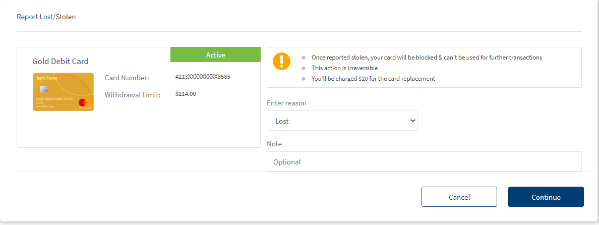This screenshot has height=225, width=599.
Task: Select the masked card number 4213XXXXXXXX8585
Action: pyautogui.click(x=203, y=77)
